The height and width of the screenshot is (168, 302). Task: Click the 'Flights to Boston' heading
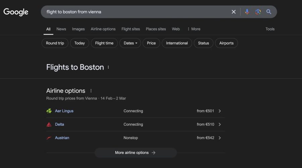coord(75,67)
